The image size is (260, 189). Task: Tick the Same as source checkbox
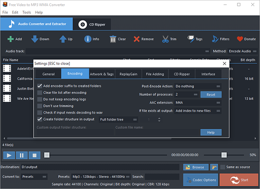point(223,167)
